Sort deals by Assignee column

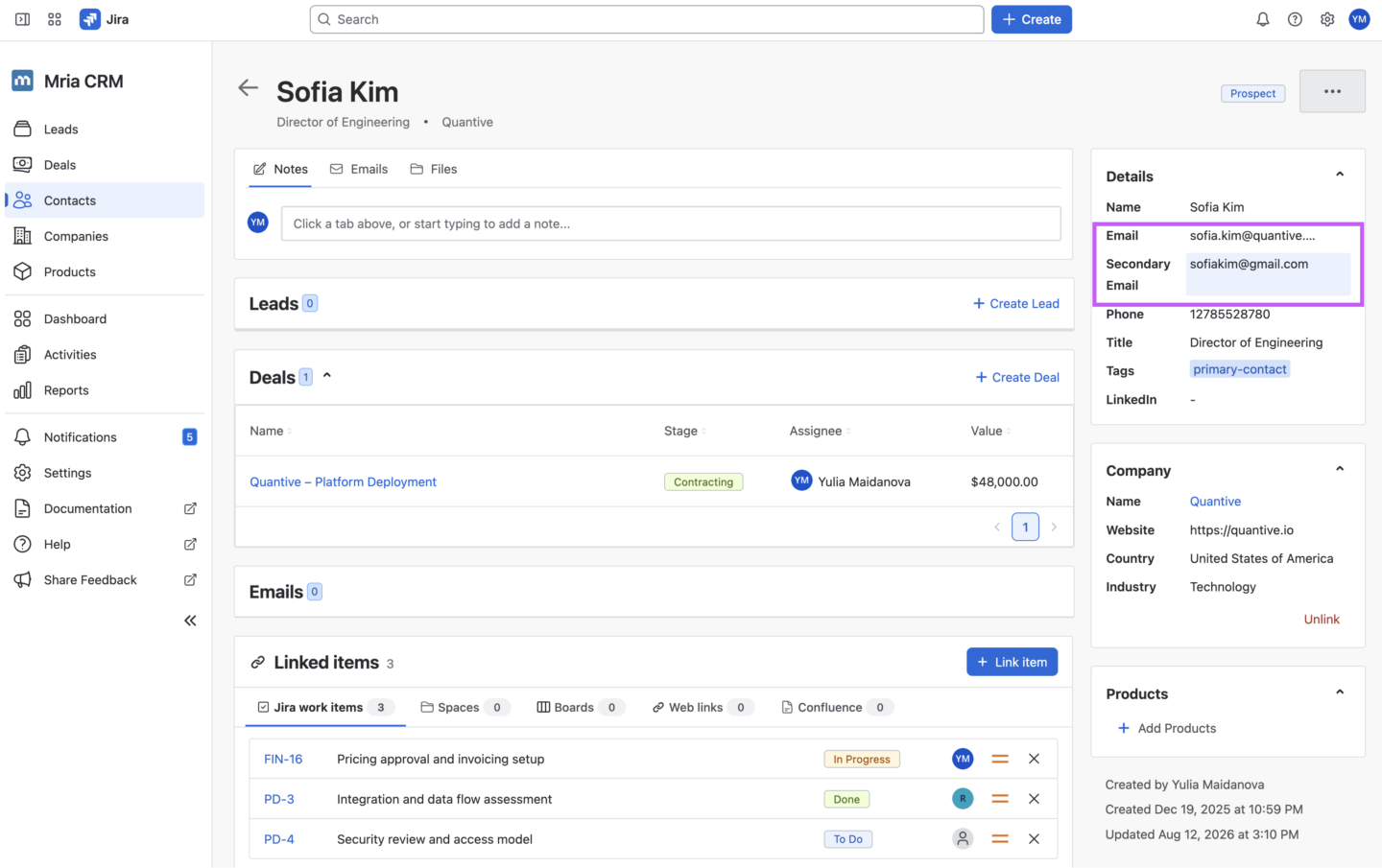pos(821,431)
